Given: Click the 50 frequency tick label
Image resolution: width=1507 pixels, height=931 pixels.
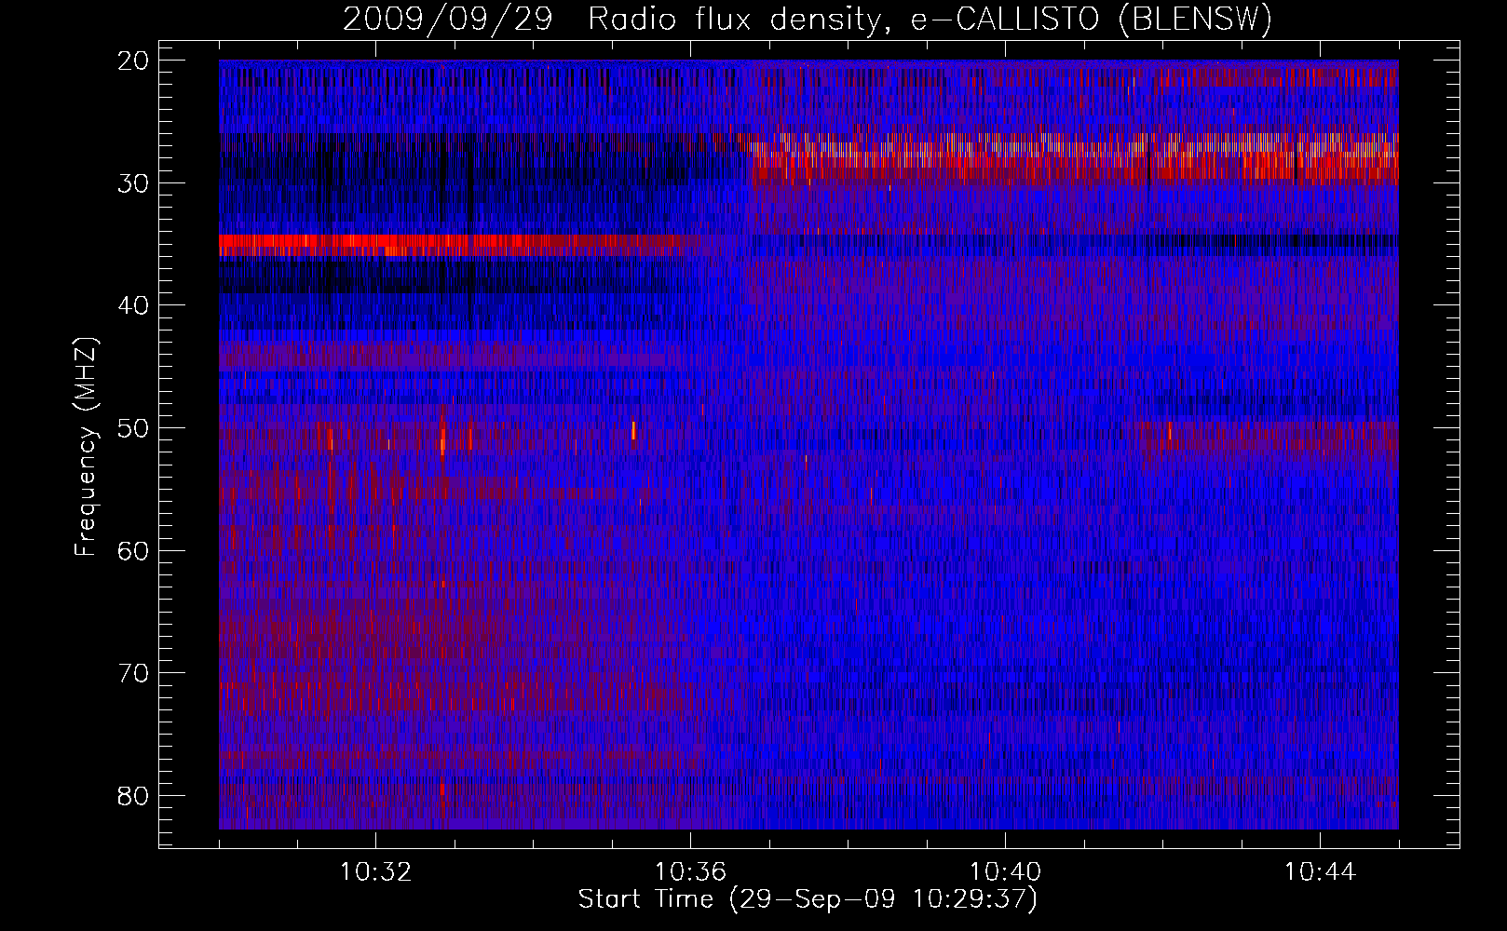Looking at the screenshot, I should pos(135,428).
